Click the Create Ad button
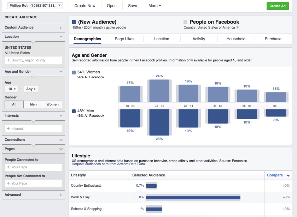Screen dimensions: 297x217 pos(278,6)
